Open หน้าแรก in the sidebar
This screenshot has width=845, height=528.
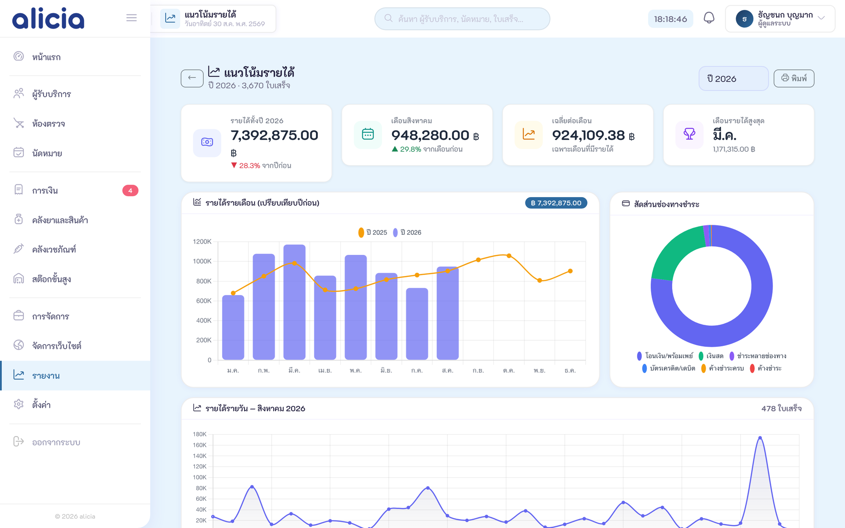75,57
